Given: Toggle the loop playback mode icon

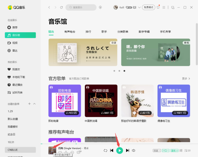Looking at the screenshot, I should 105,150.
